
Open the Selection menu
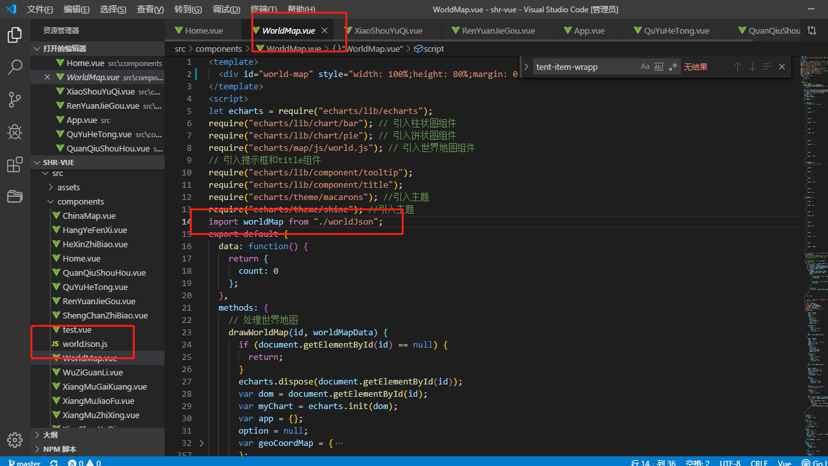tap(114, 9)
